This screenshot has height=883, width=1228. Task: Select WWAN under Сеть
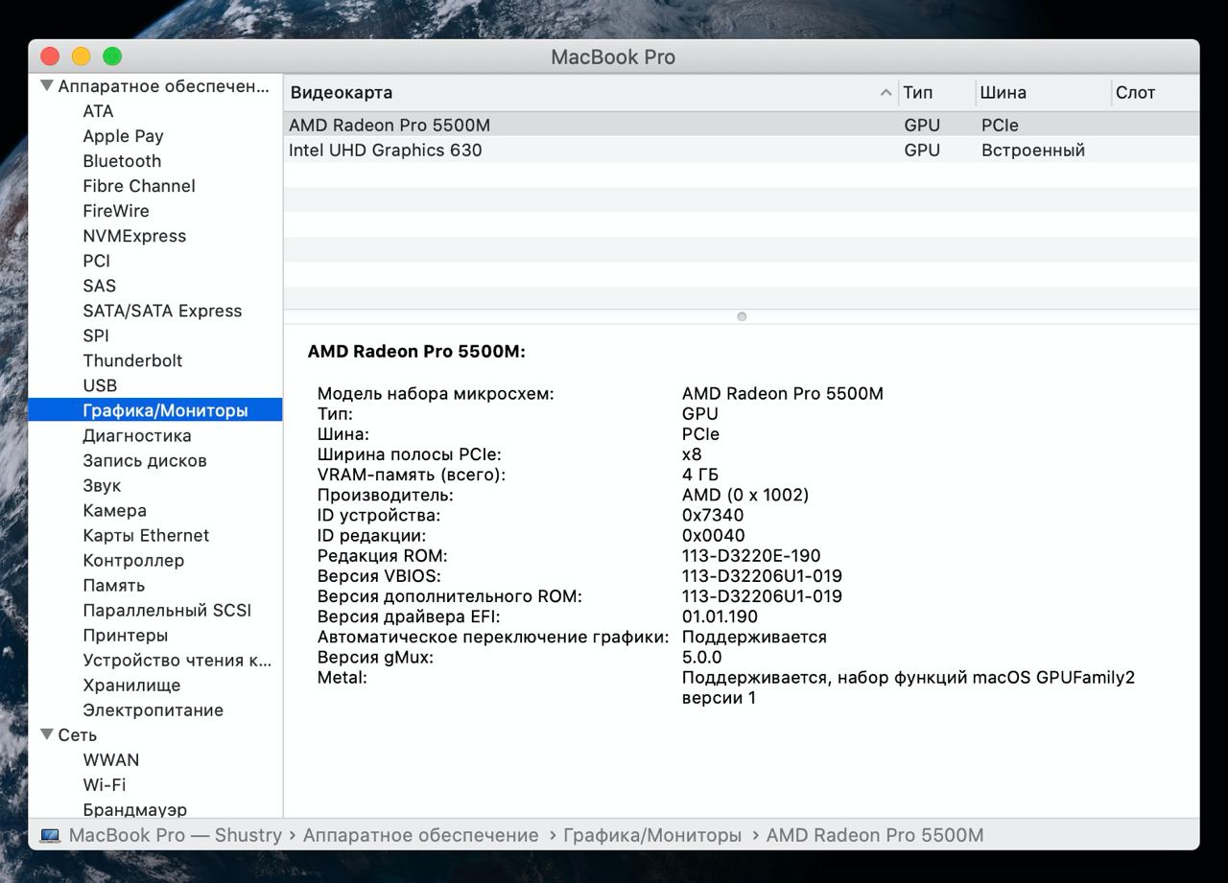coord(111,759)
